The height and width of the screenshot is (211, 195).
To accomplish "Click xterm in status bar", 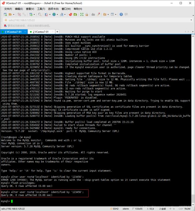I will click(126, 209).
